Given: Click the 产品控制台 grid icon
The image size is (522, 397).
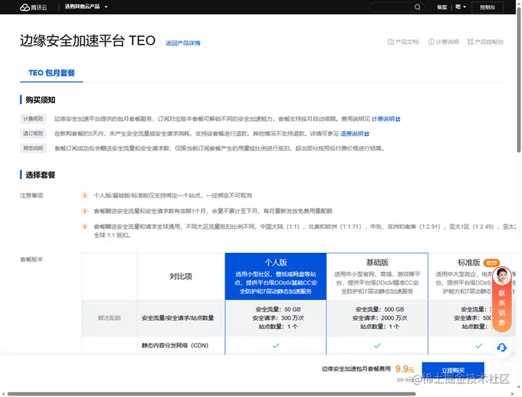Looking at the screenshot, I should [x=470, y=42].
